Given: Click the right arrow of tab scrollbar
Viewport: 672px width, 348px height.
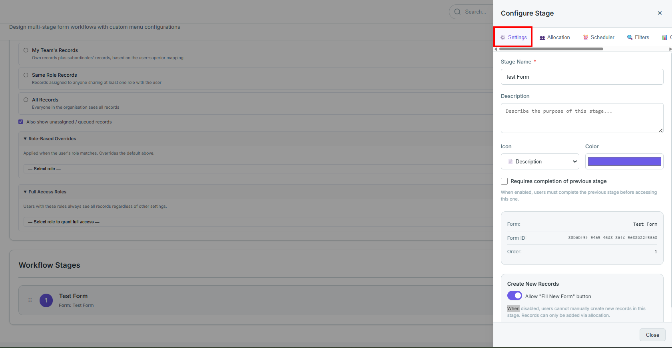Looking at the screenshot, I should click(x=670, y=49).
